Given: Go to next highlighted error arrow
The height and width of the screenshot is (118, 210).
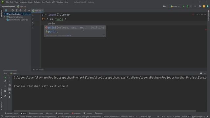Looking at the screenshot, I should tap(205, 14).
